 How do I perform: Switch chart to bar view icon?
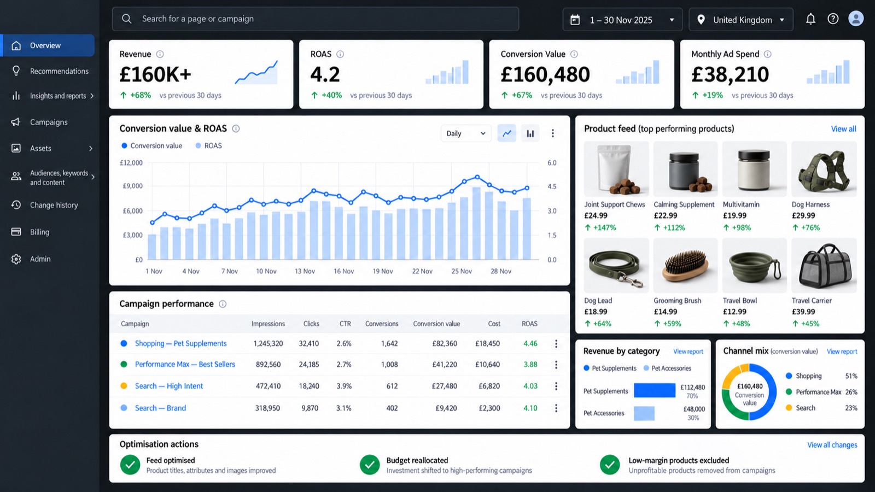(x=530, y=133)
